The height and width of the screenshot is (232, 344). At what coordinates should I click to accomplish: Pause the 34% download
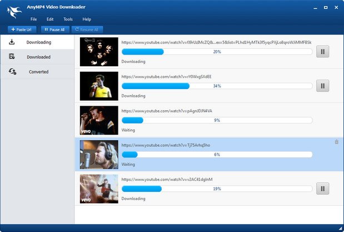point(322,86)
